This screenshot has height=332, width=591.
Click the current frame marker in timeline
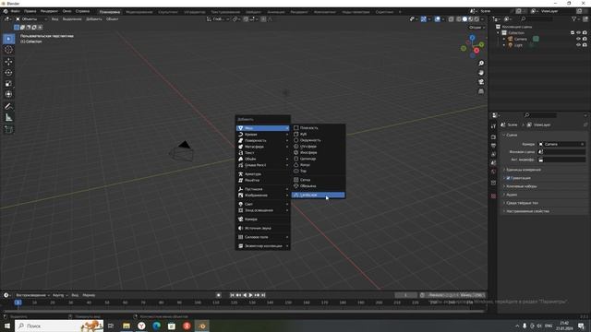18,302
